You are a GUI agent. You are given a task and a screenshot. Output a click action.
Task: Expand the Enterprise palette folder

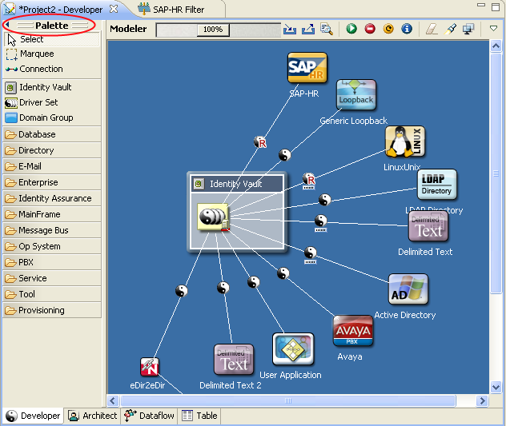pos(52,182)
